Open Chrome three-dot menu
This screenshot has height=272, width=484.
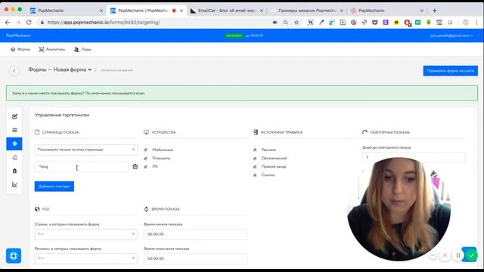click(476, 22)
